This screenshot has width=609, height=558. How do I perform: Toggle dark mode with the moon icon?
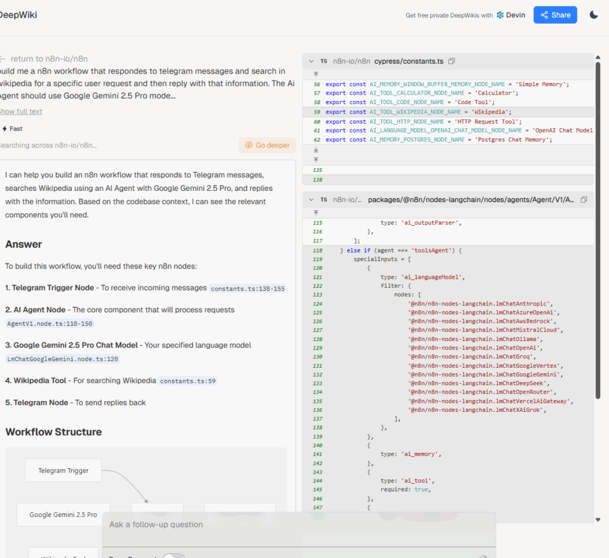[x=594, y=15]
